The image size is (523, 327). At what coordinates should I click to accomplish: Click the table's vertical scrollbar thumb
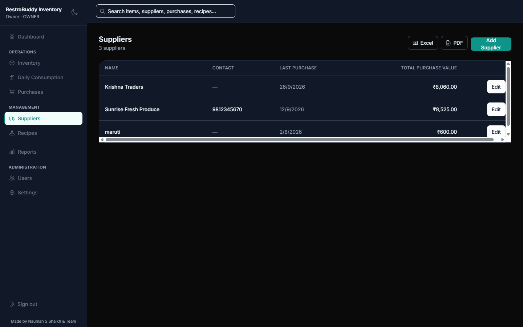tap(508, 96)
